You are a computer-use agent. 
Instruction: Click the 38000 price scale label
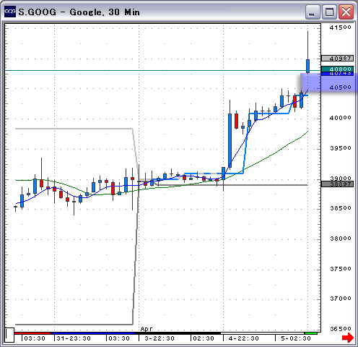340,239
